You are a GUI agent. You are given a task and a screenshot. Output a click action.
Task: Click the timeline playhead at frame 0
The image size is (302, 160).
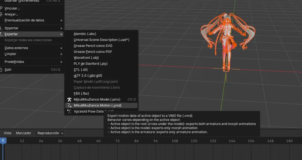(x=3, y=140)
